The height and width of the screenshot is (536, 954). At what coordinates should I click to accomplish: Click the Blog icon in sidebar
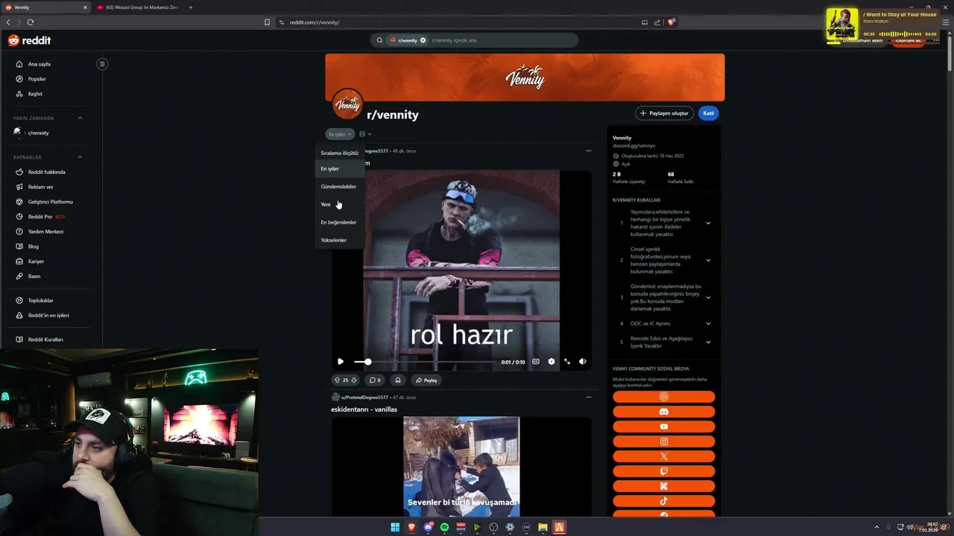coord(19,246)
